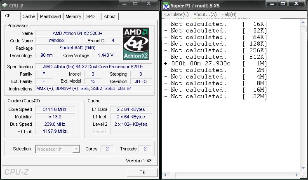
Task: Click the OK button in CPU-Z
Action: (142, 172)
